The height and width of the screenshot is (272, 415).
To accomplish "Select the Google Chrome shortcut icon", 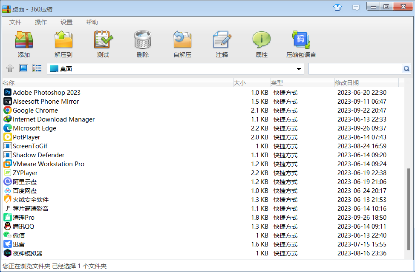I will (8, 110).
